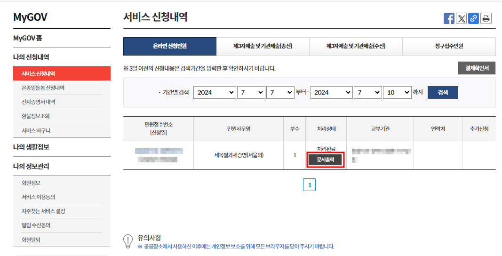Open 환불정보조회 sidebar link
The image size is (502, 256).
click(36, 116)
